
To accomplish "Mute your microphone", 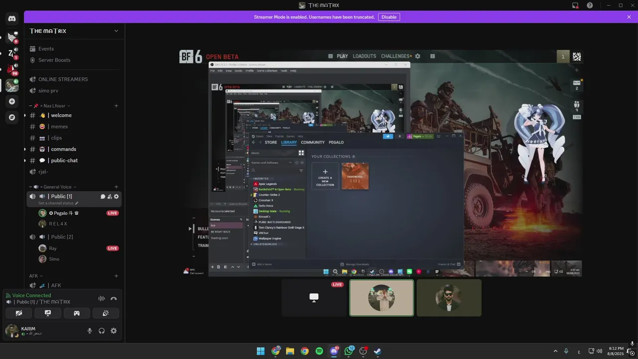I will pyautogui.click(x=90, y=331).
